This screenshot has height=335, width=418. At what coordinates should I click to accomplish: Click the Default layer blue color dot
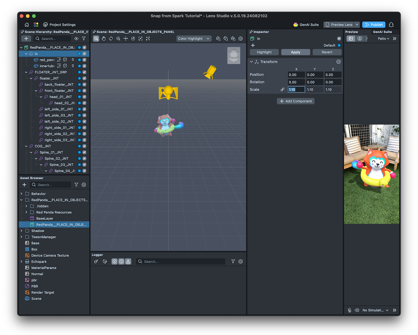tap(339, 45)
